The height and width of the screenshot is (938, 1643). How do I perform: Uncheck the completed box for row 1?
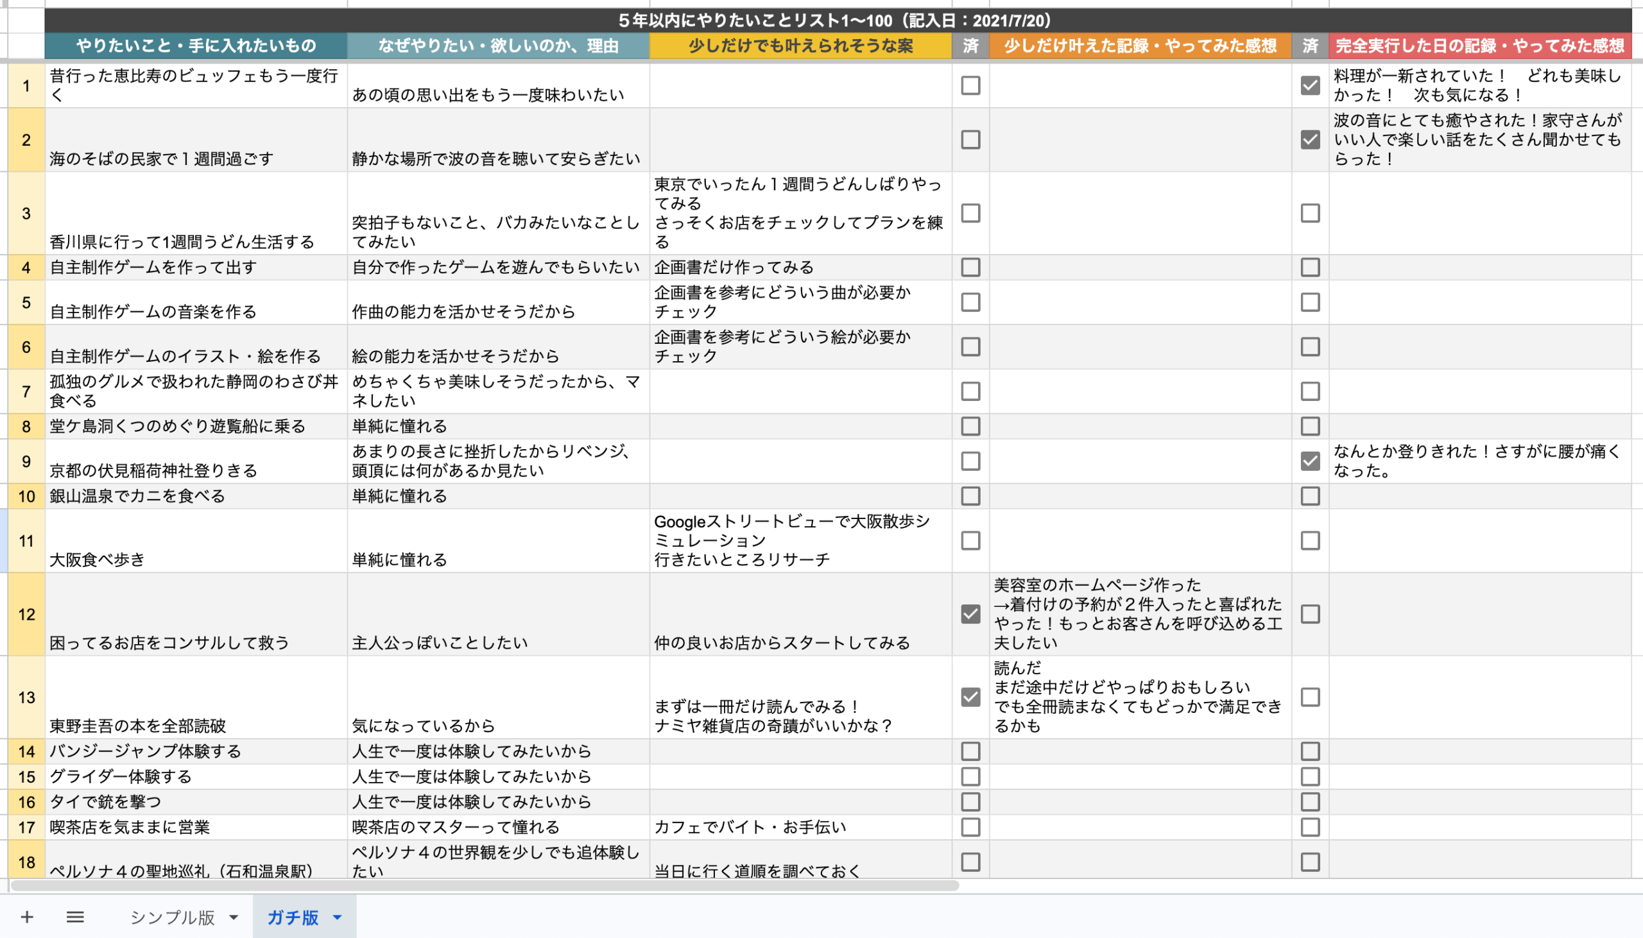pyautogui.click(x=1310, y=85)
